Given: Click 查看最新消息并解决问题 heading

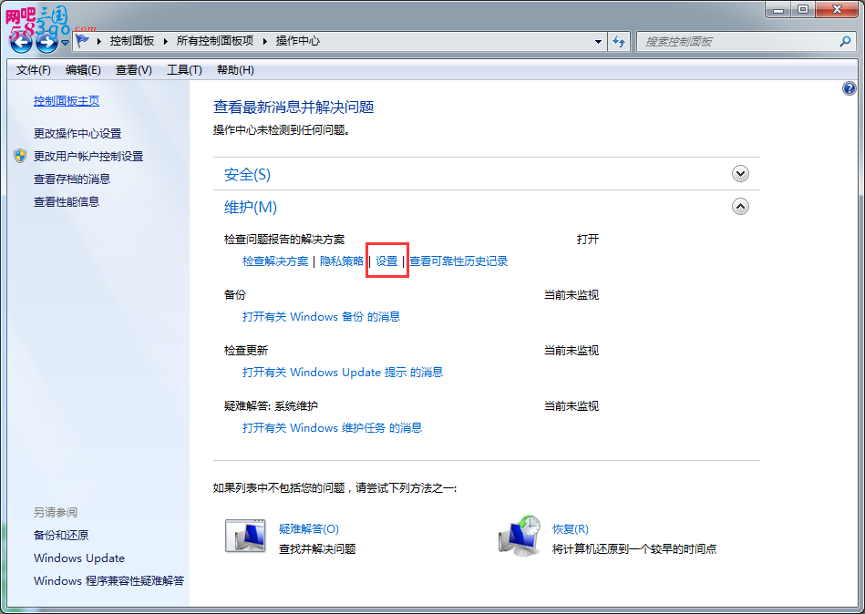Looking at the screenshot, I should (294, 107).
